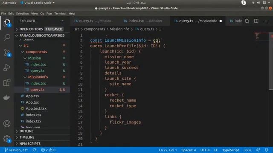
Task: Click the Open Changes compare icon
Action: point(247,21)
